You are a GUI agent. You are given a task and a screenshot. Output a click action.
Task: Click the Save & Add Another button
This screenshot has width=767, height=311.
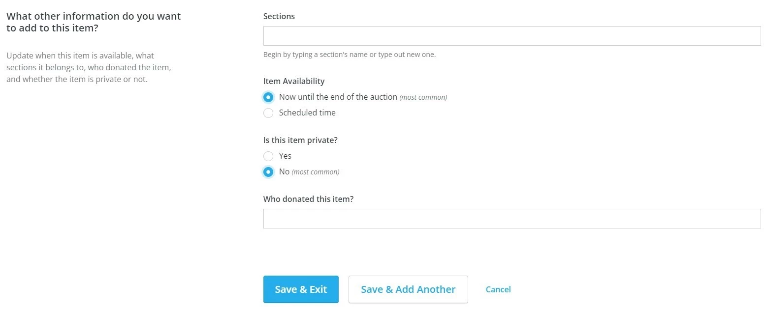408,289
